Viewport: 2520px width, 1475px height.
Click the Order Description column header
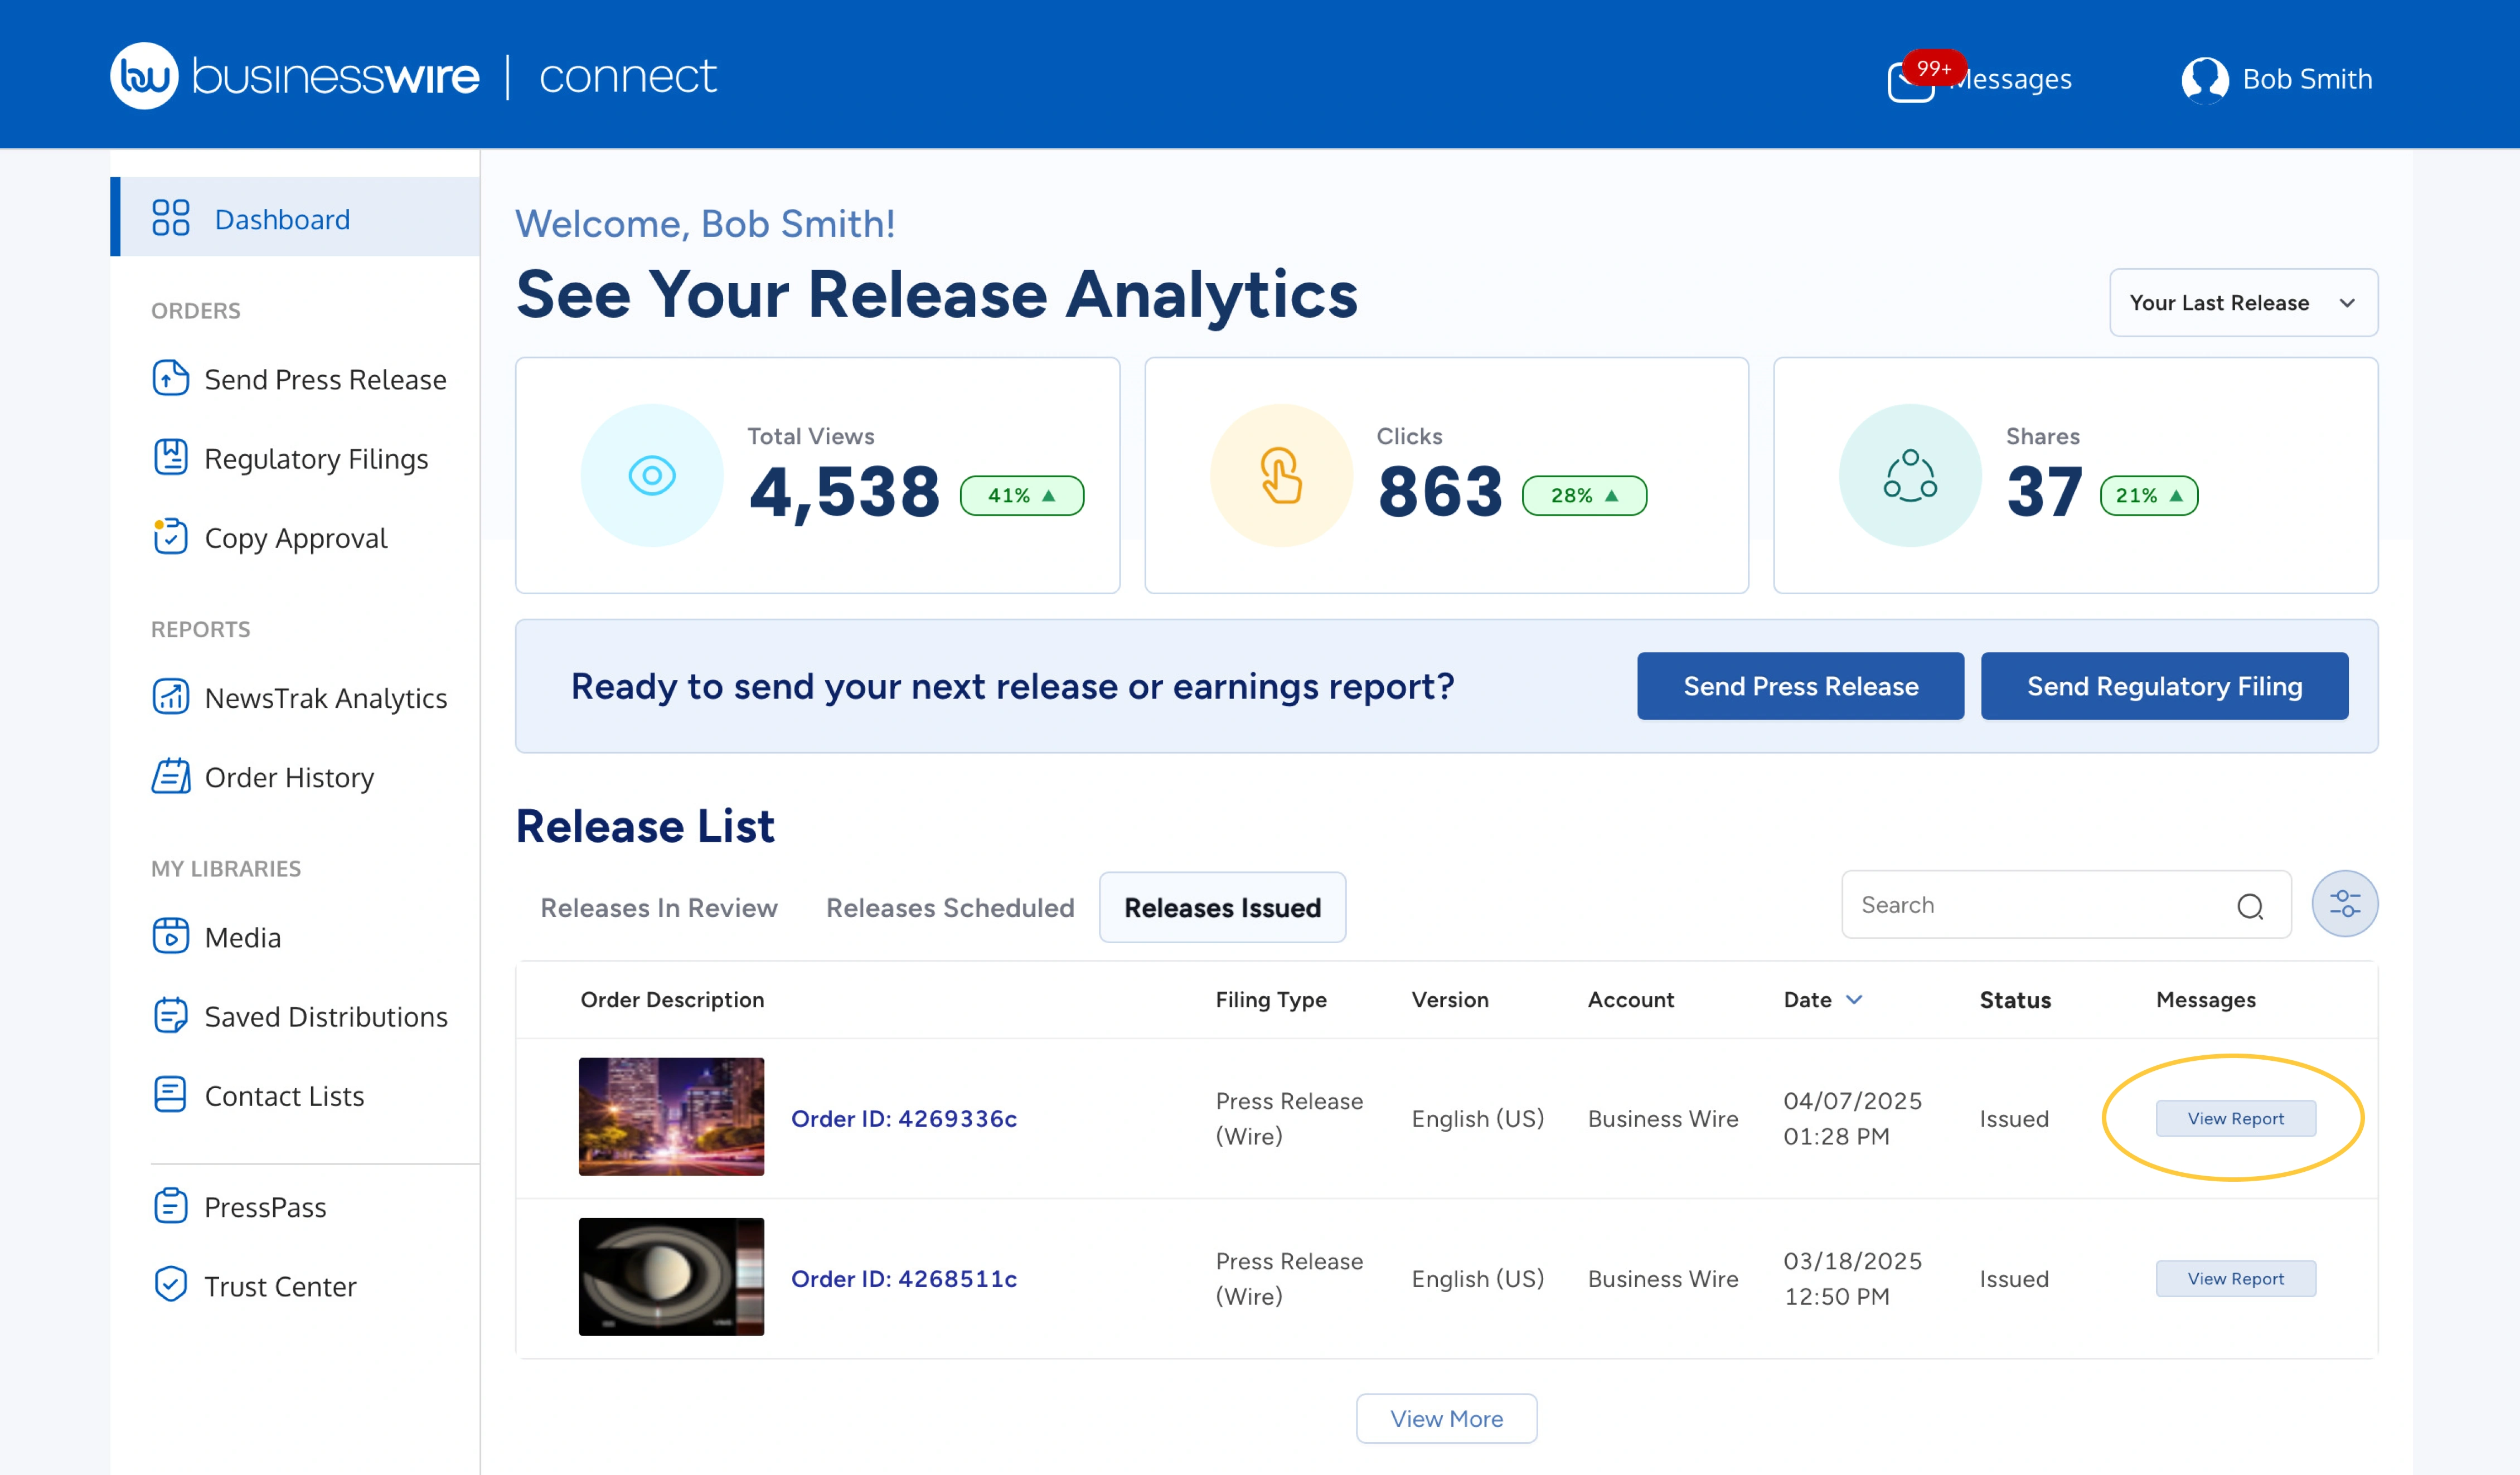(x=672, y=1000)
